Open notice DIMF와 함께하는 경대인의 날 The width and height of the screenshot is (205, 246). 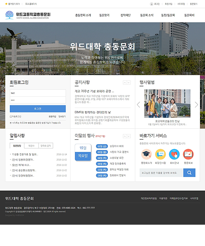(93, 112)
